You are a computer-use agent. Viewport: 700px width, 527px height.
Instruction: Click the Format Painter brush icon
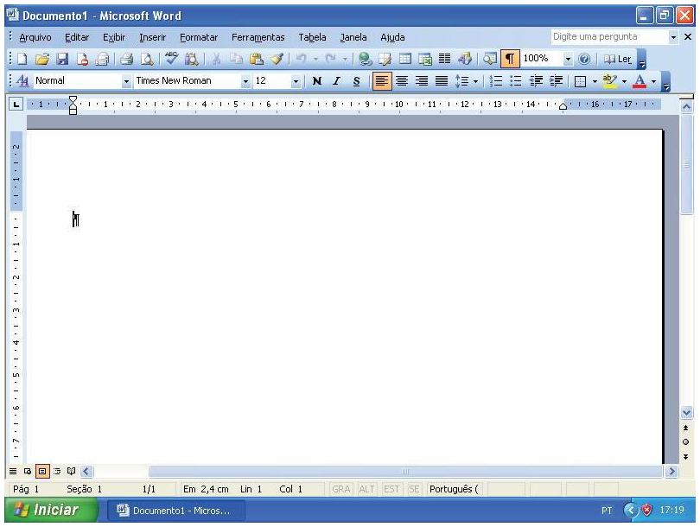coord(276,60)
